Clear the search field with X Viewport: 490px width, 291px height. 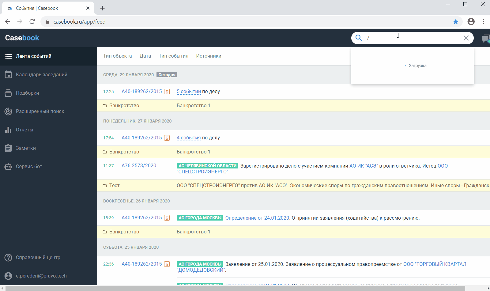click(466, 38)
